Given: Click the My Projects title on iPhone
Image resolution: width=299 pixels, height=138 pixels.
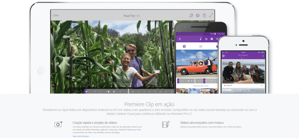Looking at the screenshot, I should click(243, 55).
